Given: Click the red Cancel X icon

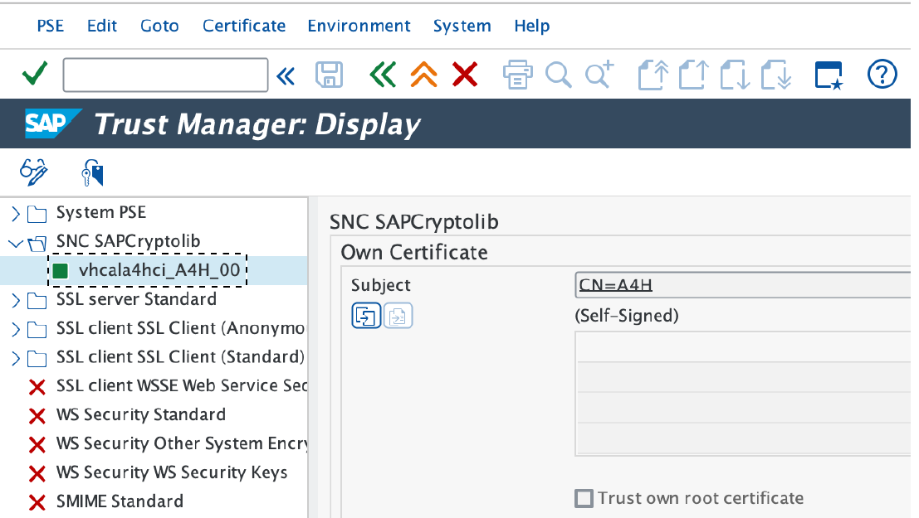Looking at the screenshot, I should click(465, 75).
